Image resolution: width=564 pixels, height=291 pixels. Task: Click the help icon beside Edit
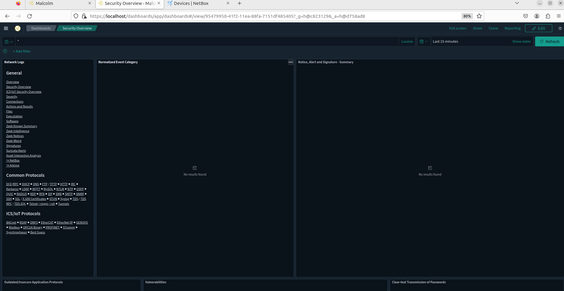click(560, 28)
